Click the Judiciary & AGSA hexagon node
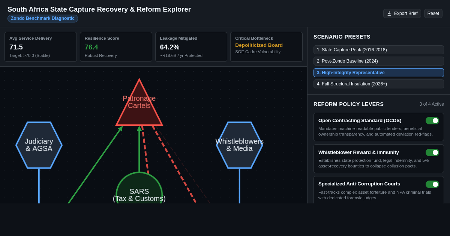 click(39, 145)
